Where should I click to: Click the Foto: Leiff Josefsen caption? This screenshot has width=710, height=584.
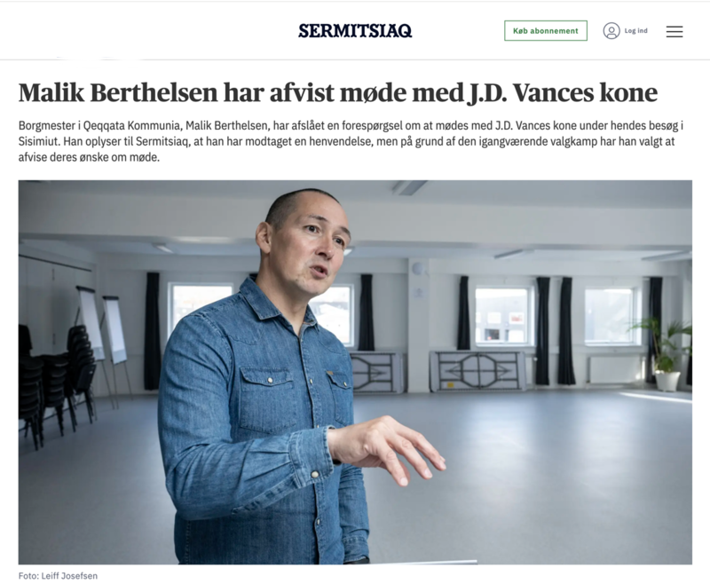(x=58, y=576)
